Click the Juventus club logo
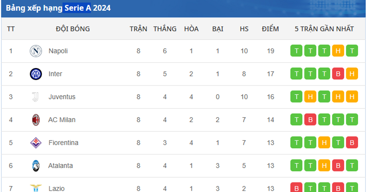This screenshot has width=367, height=192. [x=36, y=97]
